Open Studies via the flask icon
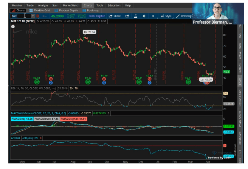 pyautogui.click(x=136, y=16)
